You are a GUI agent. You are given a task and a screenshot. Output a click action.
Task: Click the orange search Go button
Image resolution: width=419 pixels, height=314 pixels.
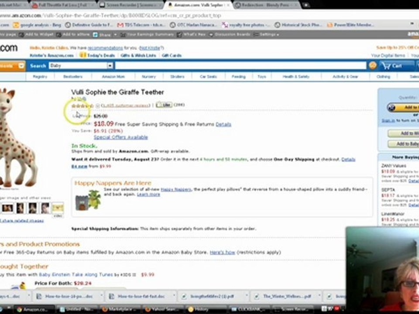pyautogui.click(x=372, y=65)
